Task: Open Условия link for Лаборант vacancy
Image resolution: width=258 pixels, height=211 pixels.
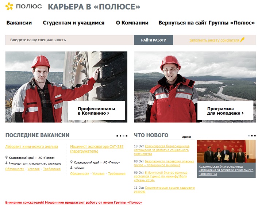Action: pos(34,169)
